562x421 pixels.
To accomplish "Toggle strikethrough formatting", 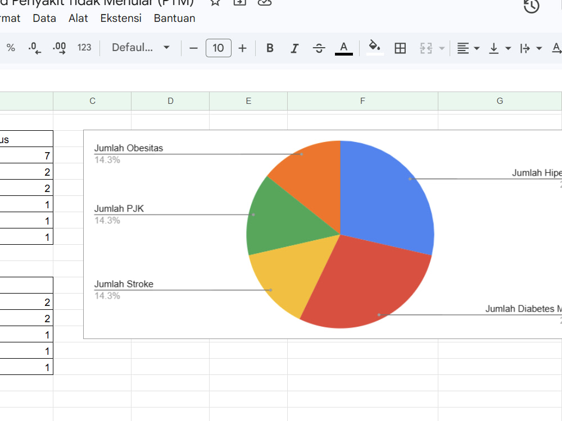I will 319,48.
